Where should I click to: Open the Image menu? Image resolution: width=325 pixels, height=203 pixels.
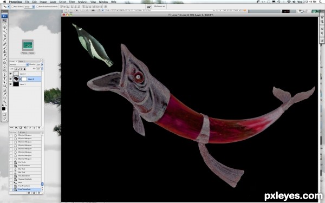43,2
